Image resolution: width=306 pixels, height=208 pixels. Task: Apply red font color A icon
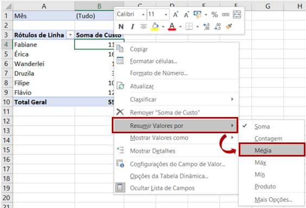172,27
